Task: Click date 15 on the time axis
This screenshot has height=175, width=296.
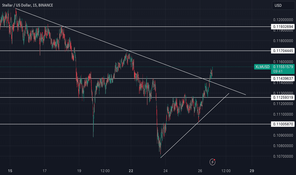Action: pyautogui.click(x=10, y=171)
